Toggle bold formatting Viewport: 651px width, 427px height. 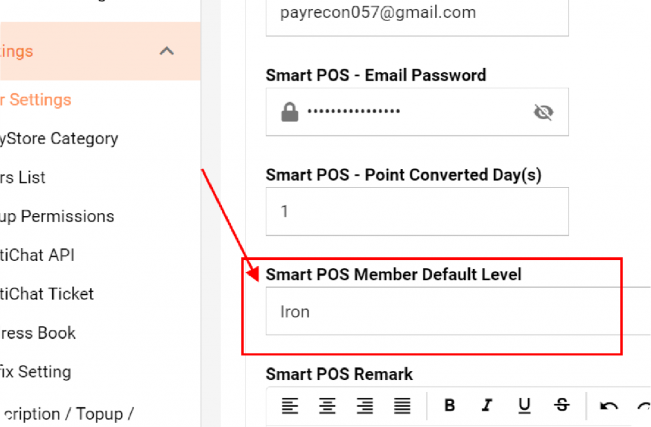point(449,405)
